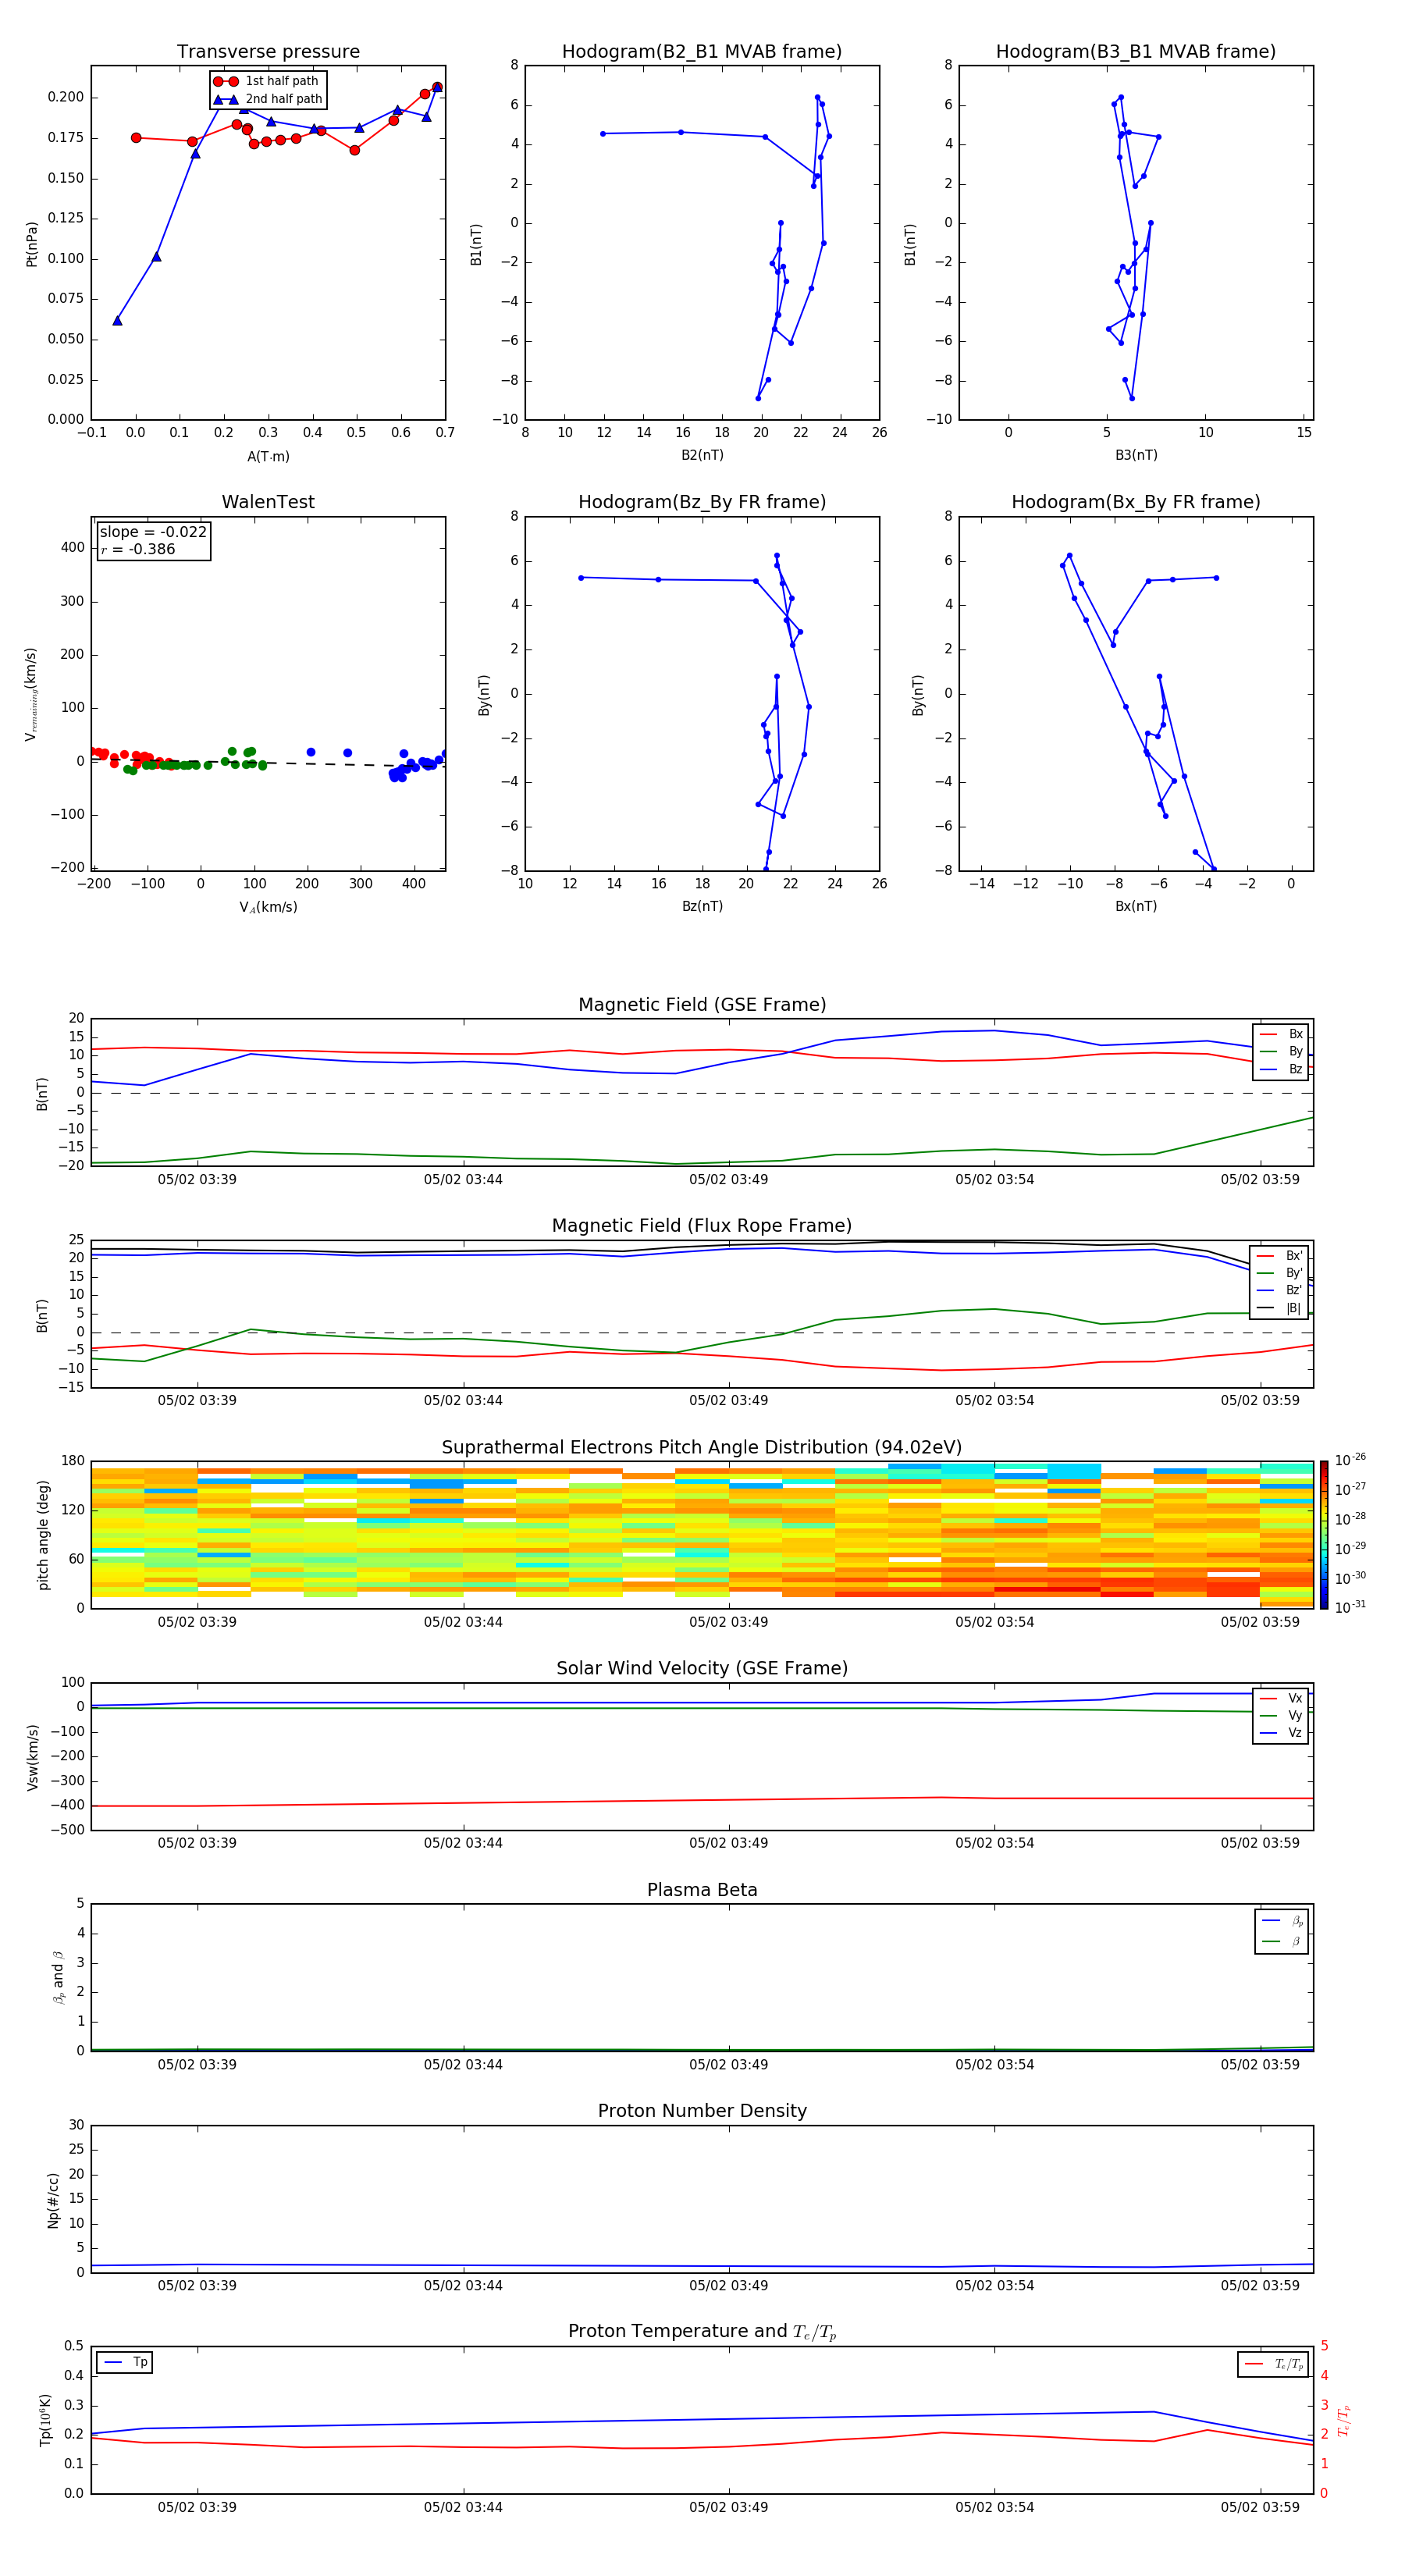Click the "Hodogram(Bz_By FR frame)" title
The width and height of the screenshot is (1405, 2576).
click(x=702, y=502)
